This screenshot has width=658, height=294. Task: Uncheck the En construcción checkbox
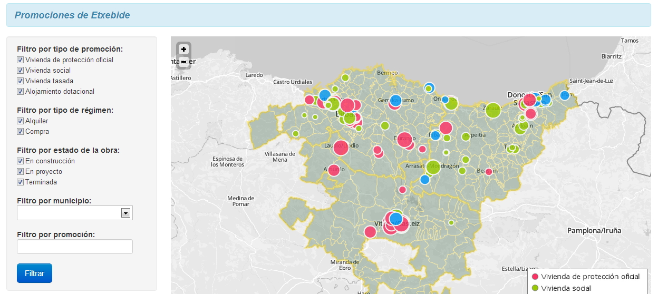tap(21, 161)
